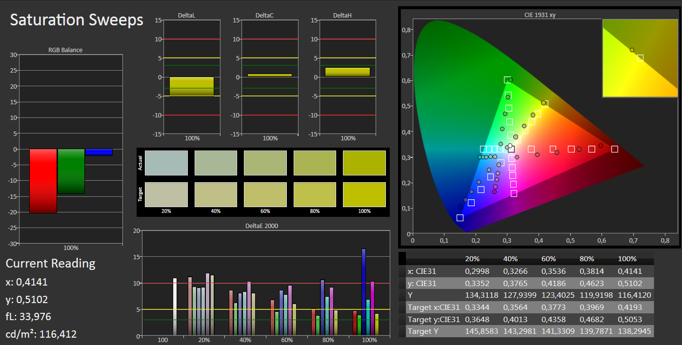682x345 pixels.
Task: Click the Target 80% color swatch
Action: 315,194
